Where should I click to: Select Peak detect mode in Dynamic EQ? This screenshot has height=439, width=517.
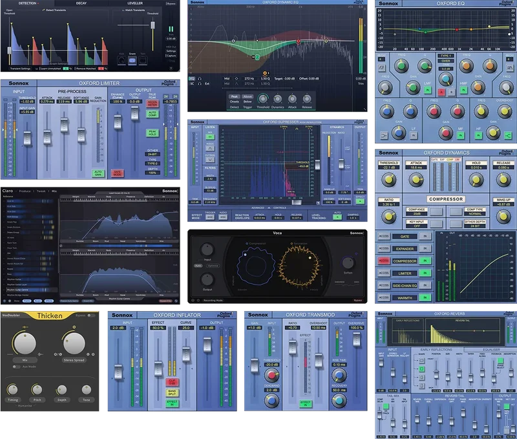coord(235,96)
